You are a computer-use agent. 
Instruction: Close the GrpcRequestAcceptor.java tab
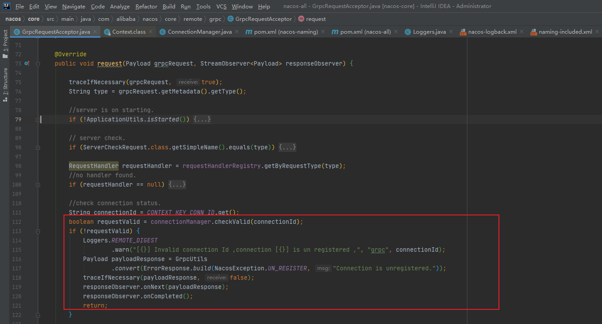[x=95, y=32]
